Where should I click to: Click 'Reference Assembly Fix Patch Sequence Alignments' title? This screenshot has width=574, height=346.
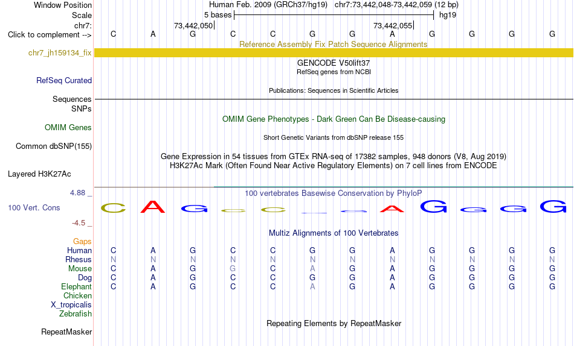(x=334, y=44)
